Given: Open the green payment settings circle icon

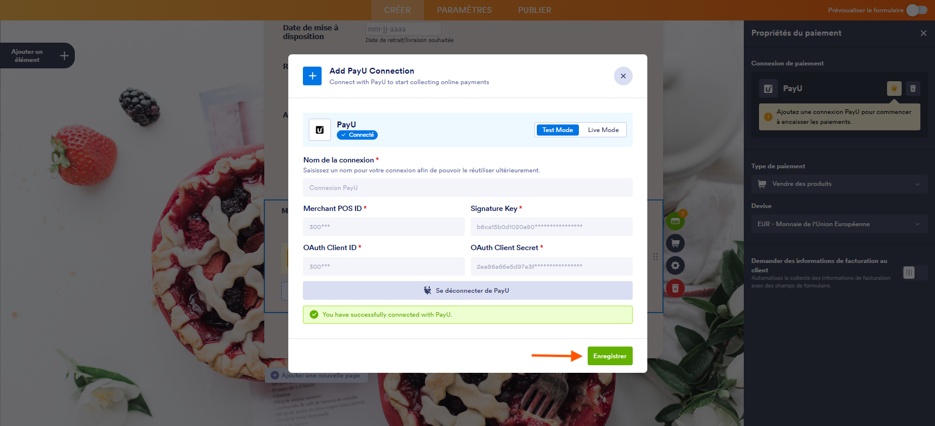Looking at the screenshot, I should point(675,220).
